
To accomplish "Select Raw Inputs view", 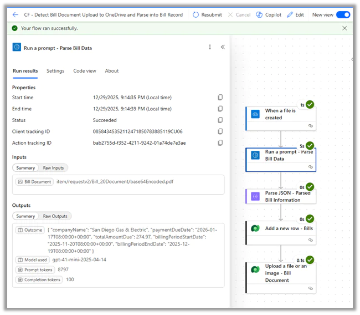I will tap(53, 168).
